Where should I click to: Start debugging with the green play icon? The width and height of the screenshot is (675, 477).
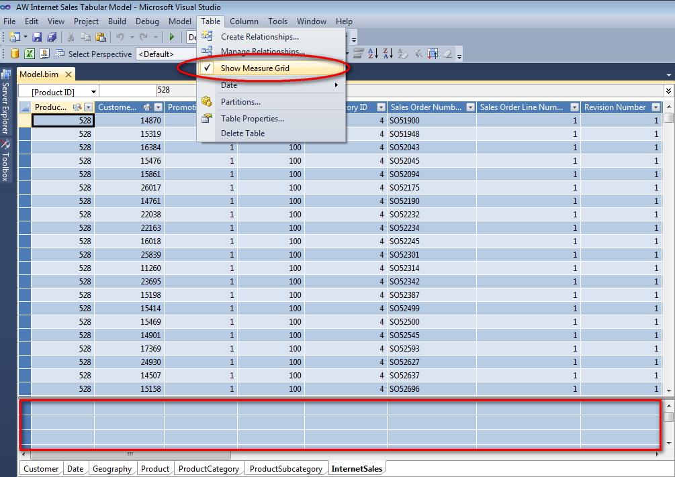(172, 37)
